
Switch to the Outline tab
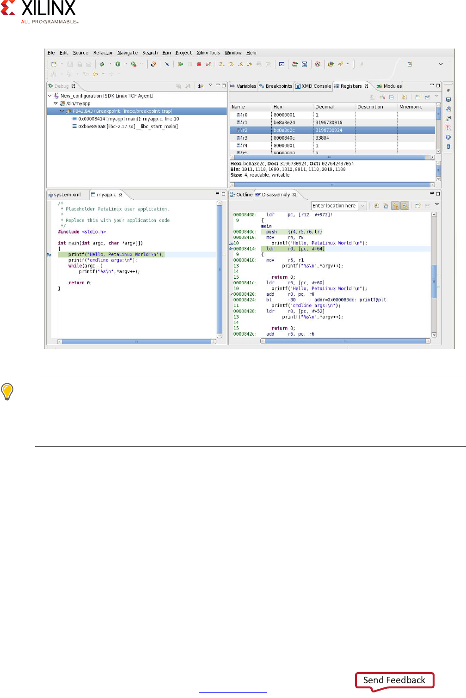[x=241, y=195]
